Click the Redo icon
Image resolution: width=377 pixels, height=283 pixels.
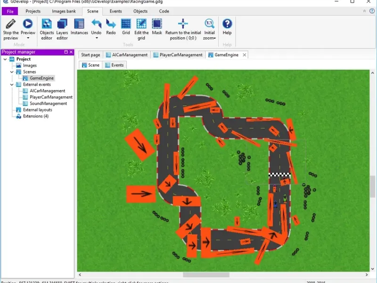coord(111,24)
